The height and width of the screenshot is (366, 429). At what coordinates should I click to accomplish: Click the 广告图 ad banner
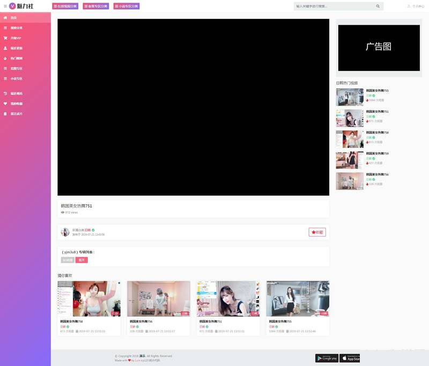[379, 47]
